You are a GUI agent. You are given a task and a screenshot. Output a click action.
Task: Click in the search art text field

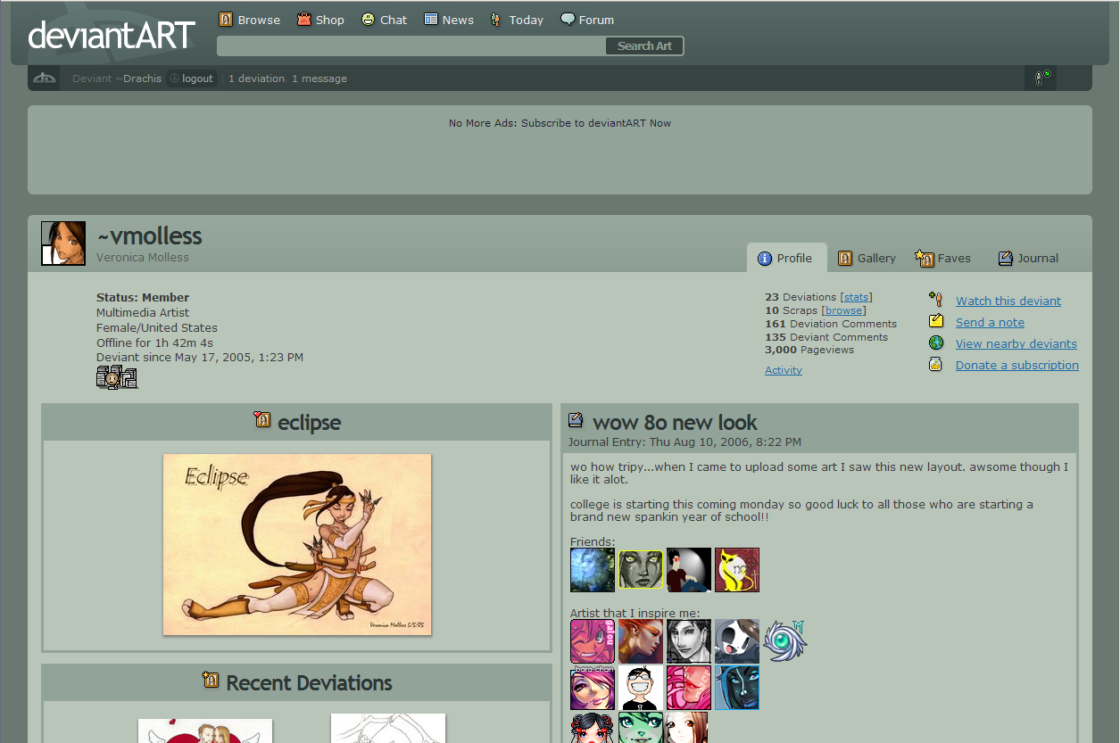(x=411, y=46)
